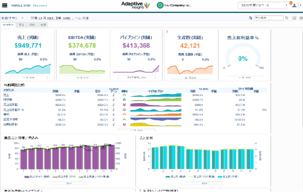The image size is (303, 195).
Task: Open the orange notifications badge
Action: tap(290, 2)
